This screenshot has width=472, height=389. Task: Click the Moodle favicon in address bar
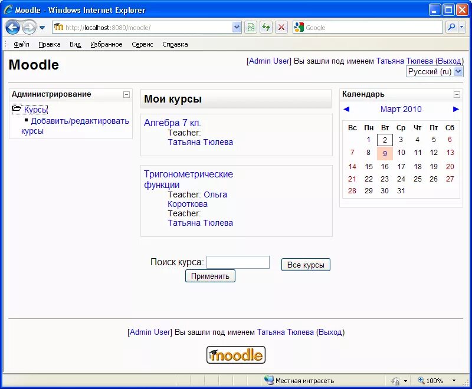(58, 27)
